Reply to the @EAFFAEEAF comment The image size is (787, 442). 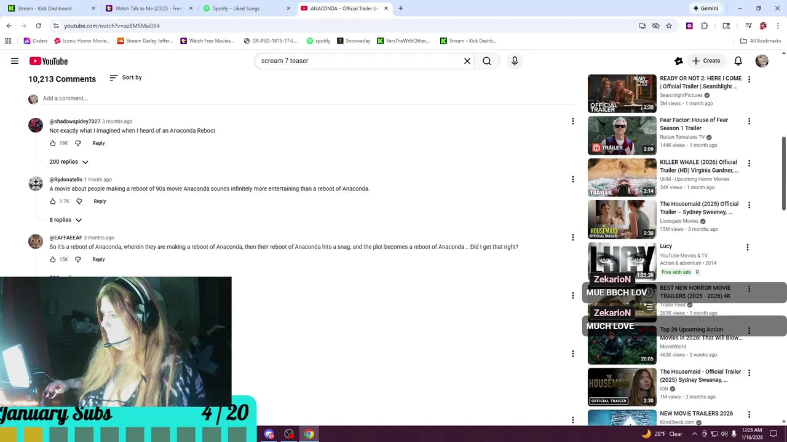tap(98, 260)
